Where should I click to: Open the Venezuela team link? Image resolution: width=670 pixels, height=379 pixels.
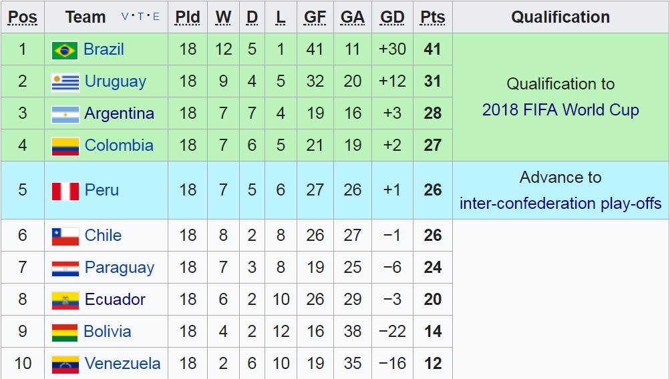(x=122, y=364)
